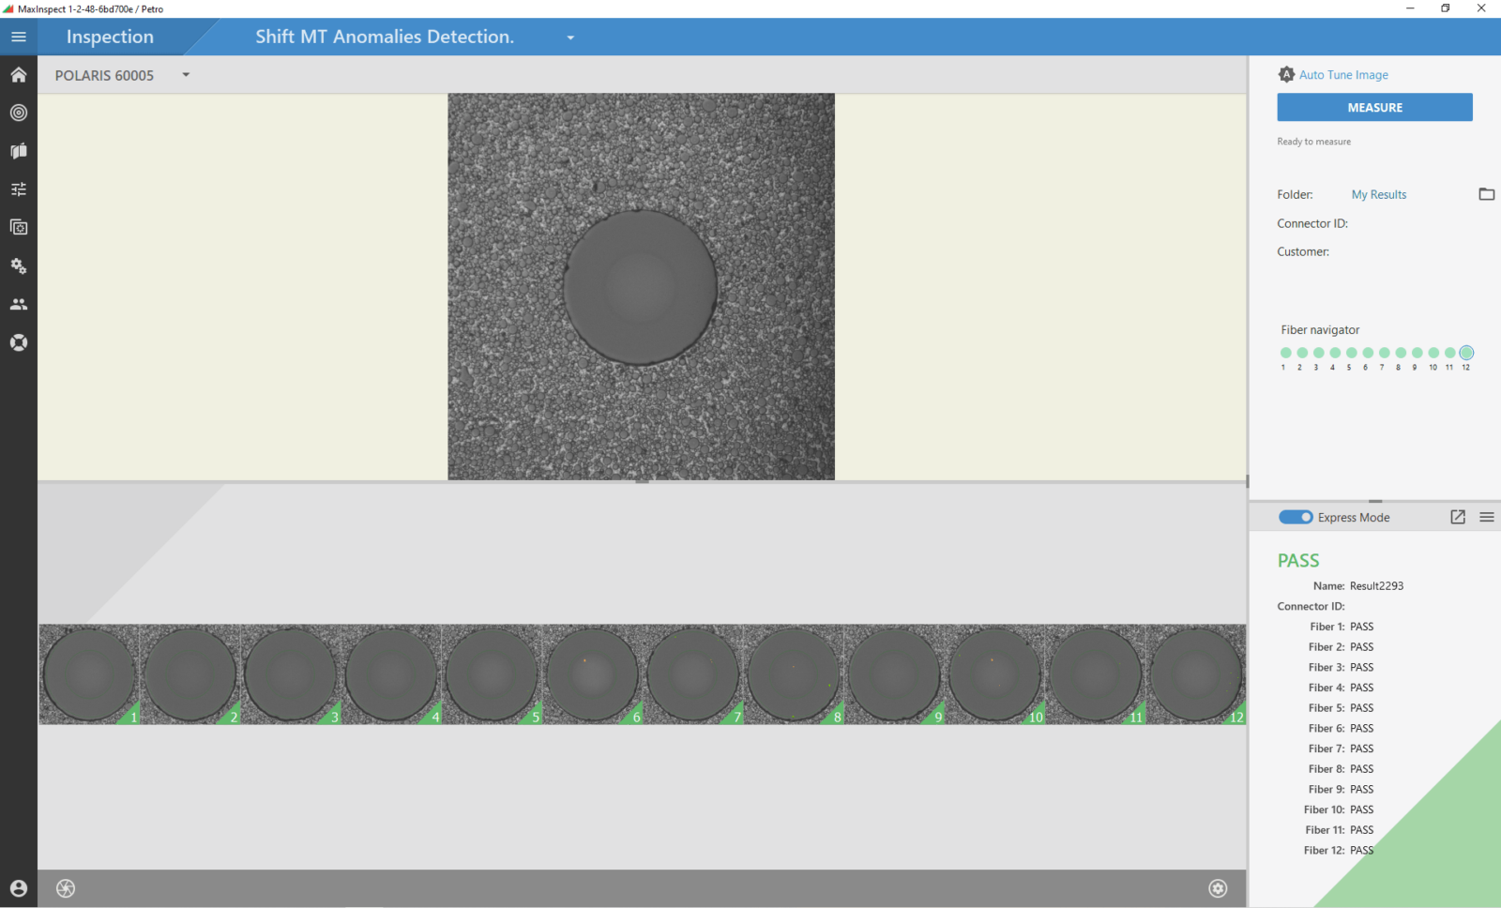The height and width of the screenshot is (908, 1501).
Task: Select fiber 7 thumbnail in the strip
Action: (x=693, y=674)
